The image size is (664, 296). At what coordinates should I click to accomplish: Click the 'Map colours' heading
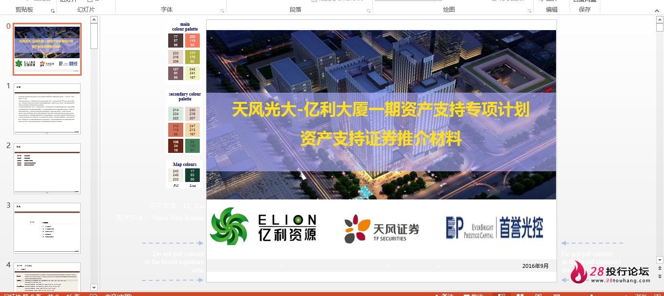pos(185,164)
